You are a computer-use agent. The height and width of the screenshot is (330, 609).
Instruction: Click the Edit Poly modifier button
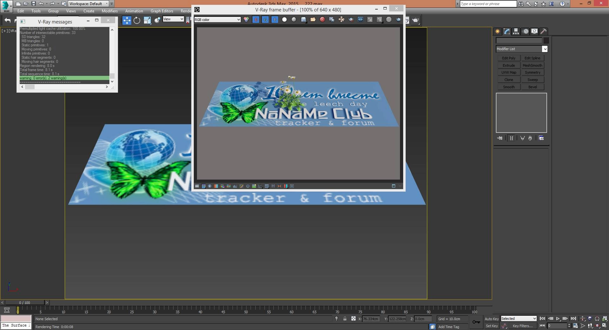pyautogui.click(x=508, y=58)
